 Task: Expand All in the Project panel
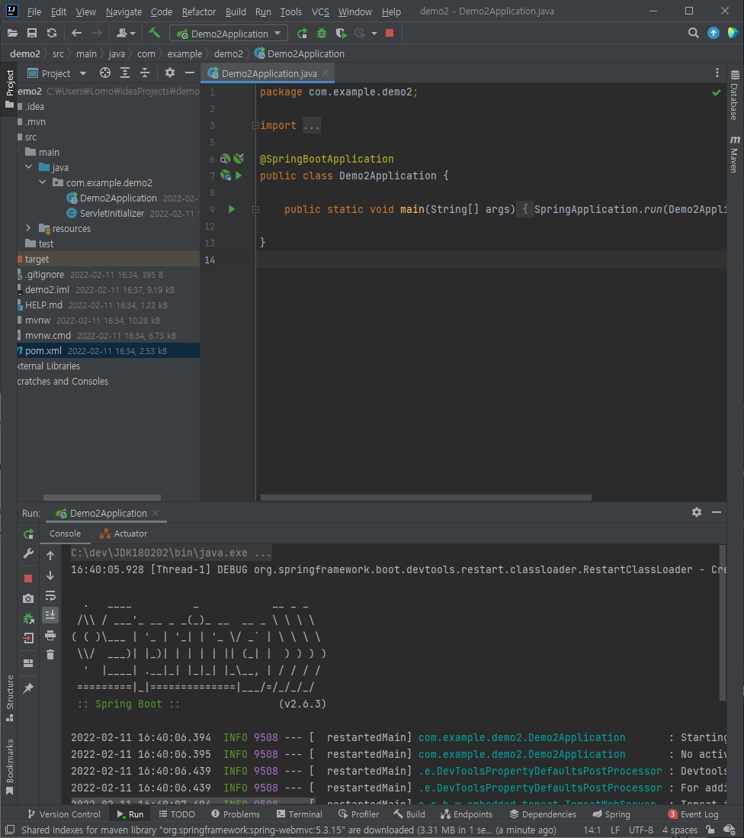pos(125,73)
